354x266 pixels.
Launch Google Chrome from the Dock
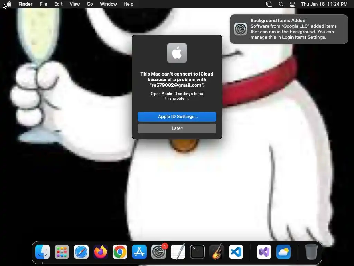coord(120,252)
